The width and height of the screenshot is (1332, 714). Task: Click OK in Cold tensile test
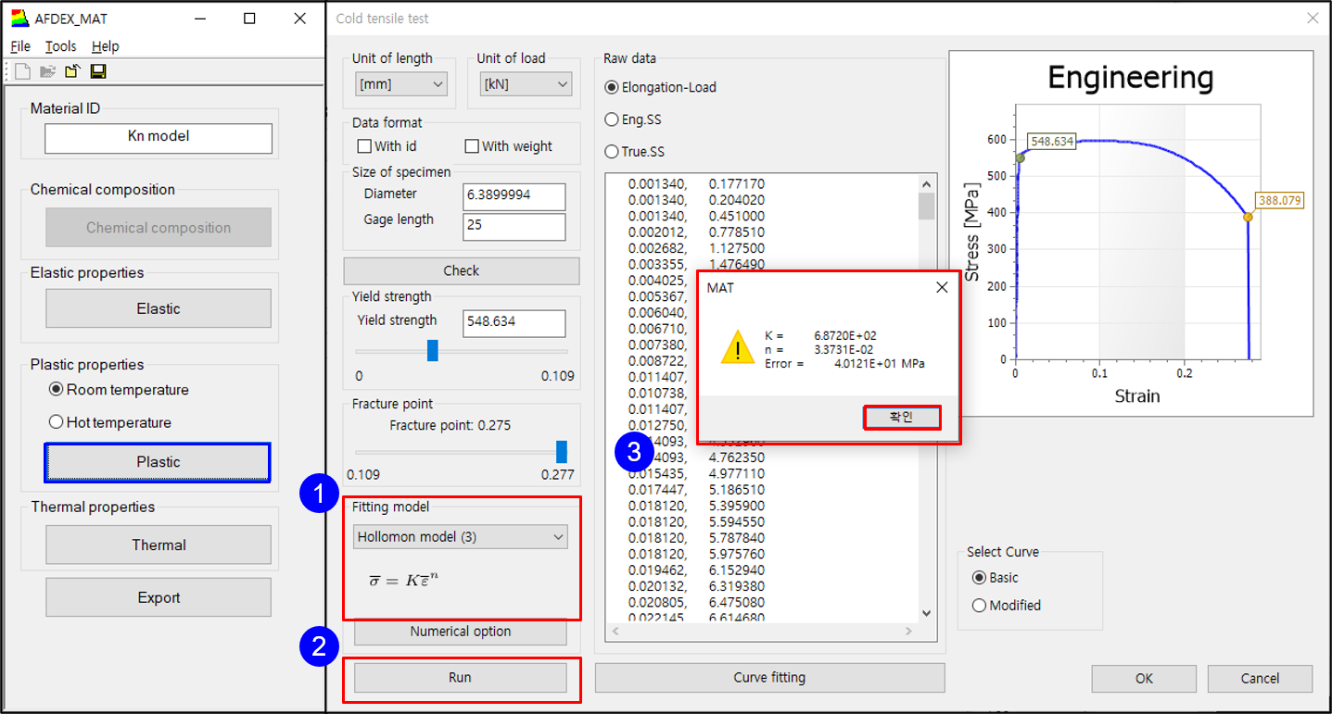coord(1144,679)
